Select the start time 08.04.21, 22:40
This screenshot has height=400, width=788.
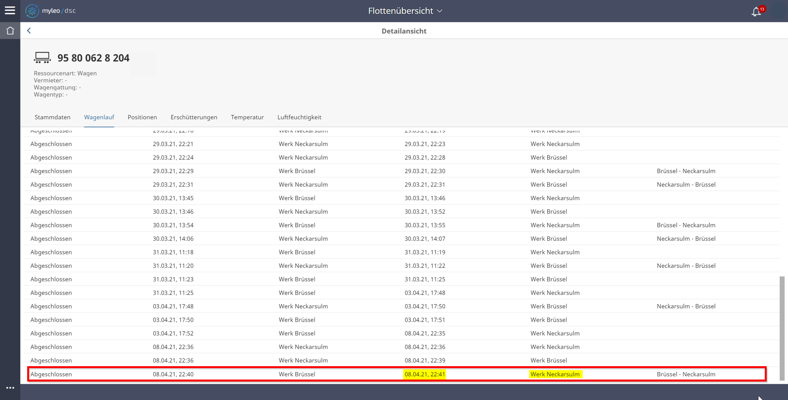click(173, 374)
